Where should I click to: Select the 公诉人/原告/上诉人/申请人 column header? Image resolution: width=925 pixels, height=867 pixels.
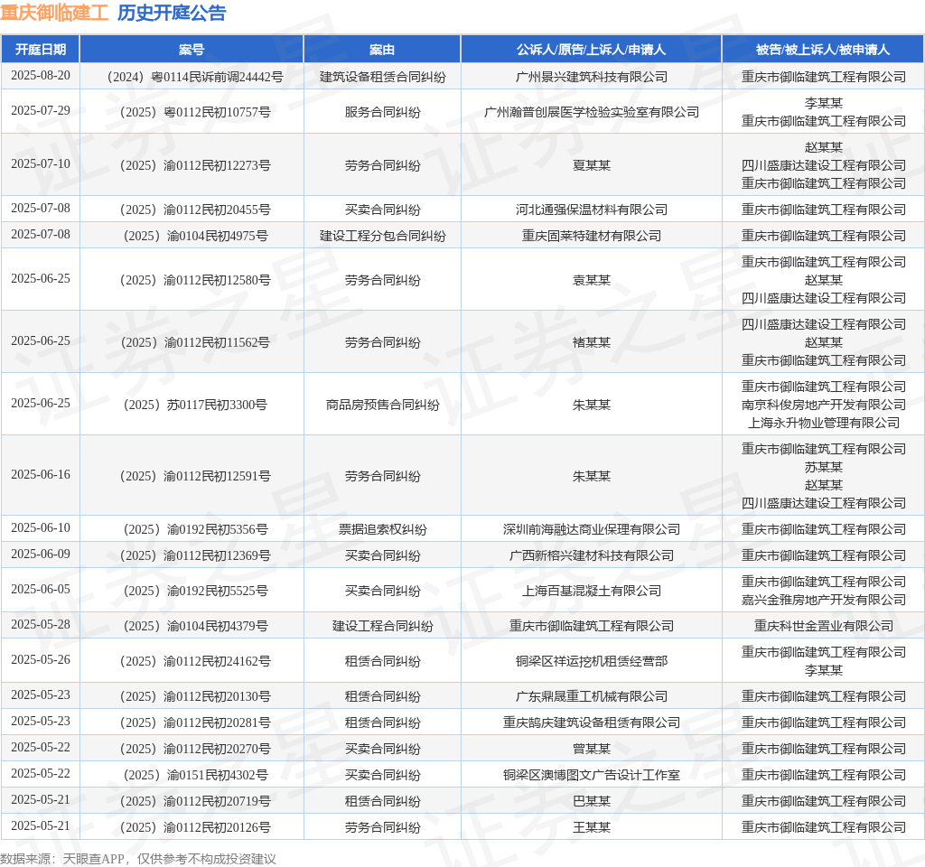[591, 50]
